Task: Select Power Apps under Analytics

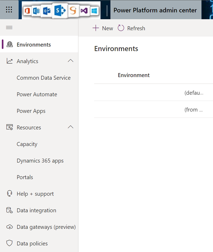Action: point(31,111)
